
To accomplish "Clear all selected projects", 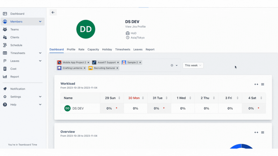I will [x=172, y=65].
